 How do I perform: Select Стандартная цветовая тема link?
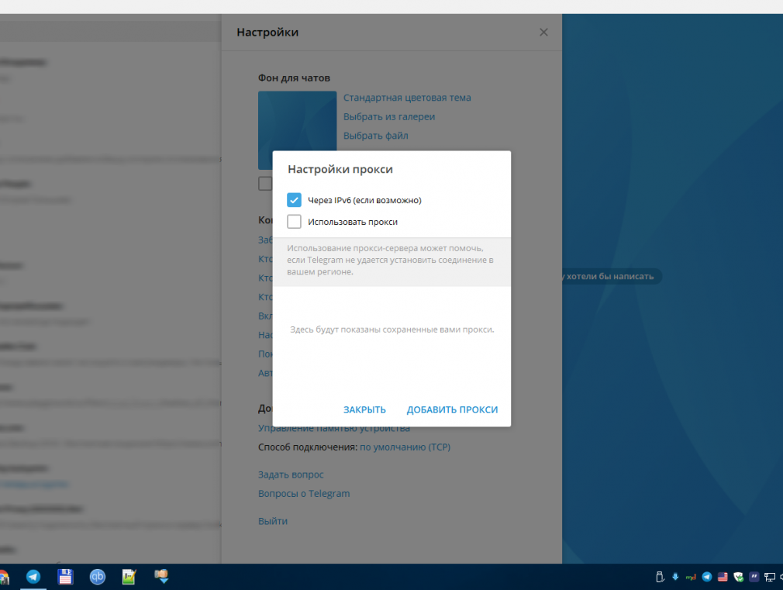(407, 98)
